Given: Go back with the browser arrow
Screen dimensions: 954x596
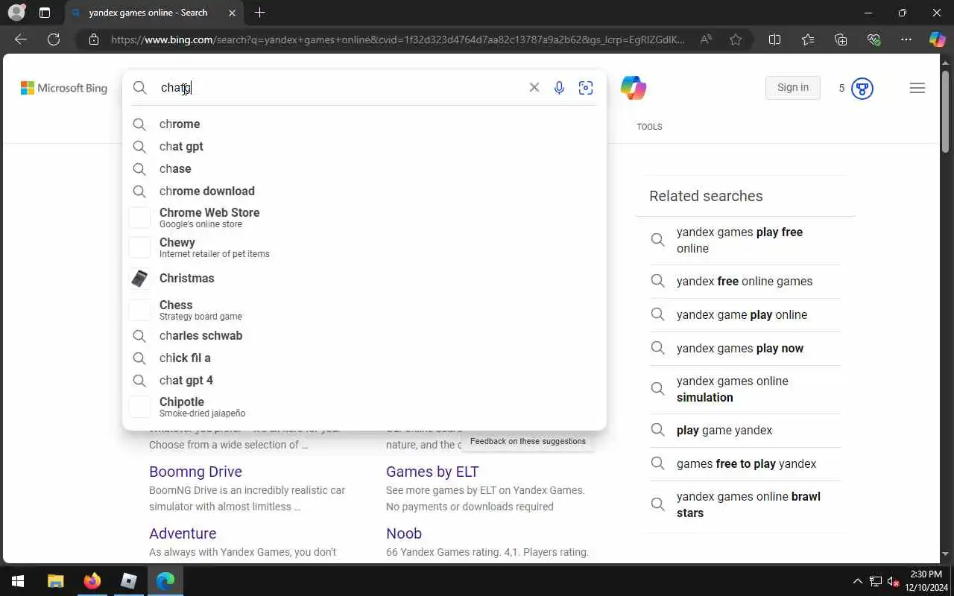Looking at the screenshot, I should tap(20, 39).
